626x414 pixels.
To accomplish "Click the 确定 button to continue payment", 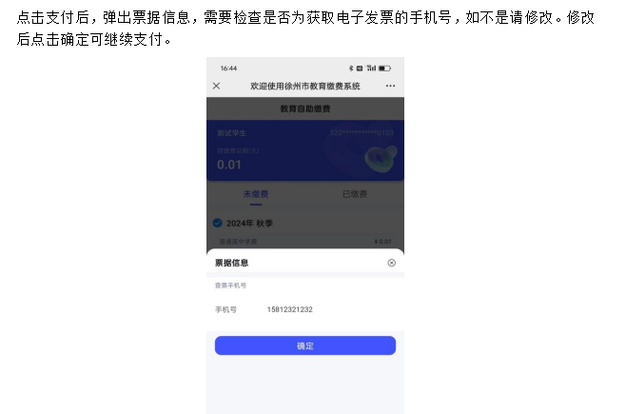I will [305, 345].
